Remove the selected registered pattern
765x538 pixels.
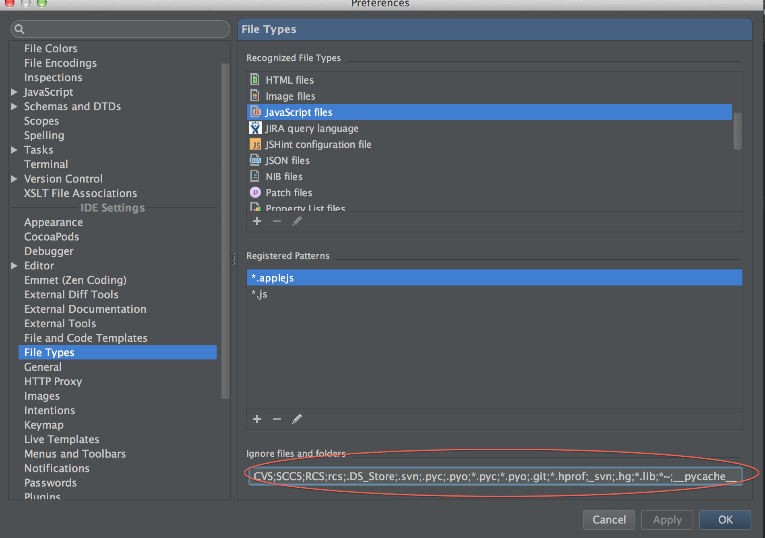[277, 419]
